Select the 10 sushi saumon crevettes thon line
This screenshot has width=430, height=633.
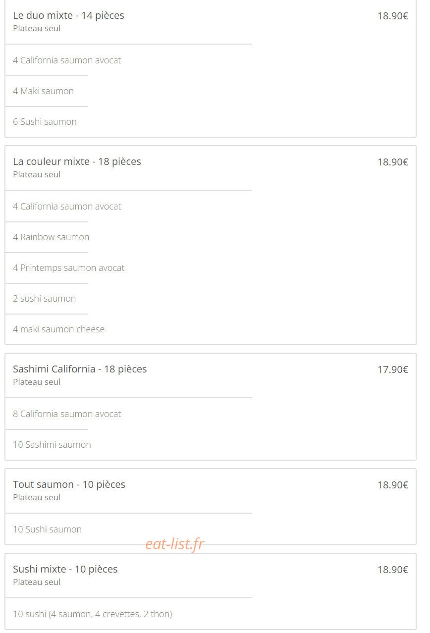[93, 614]
